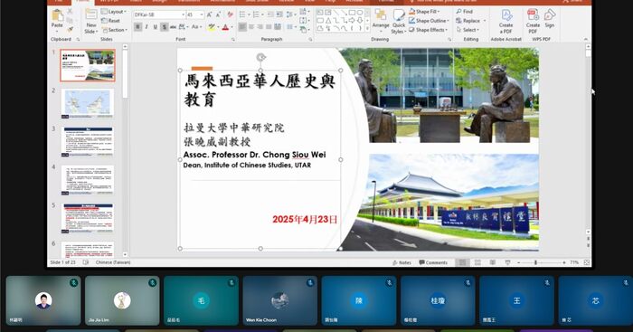Screen dimensions: 633x332
Task: Click the Bullets list icon
Action: [242, 14]
